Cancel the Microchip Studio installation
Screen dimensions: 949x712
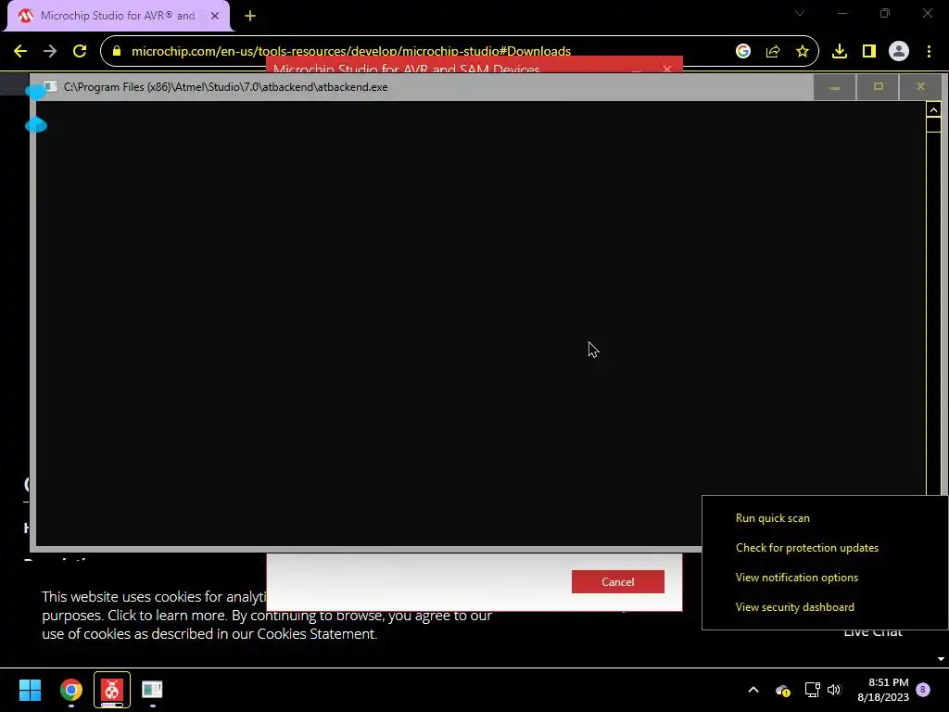pos(618,582)
